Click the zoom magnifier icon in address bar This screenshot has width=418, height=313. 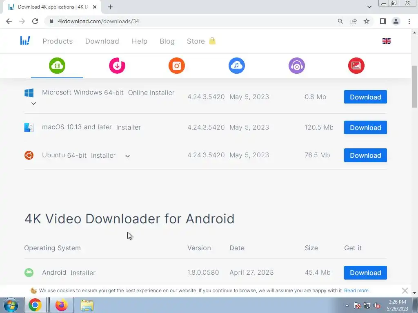pyautogui.click(x=340, y=21)
